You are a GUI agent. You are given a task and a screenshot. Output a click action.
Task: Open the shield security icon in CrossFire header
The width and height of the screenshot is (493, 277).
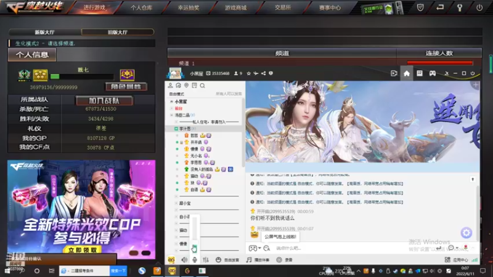click(x=420, y=7)
